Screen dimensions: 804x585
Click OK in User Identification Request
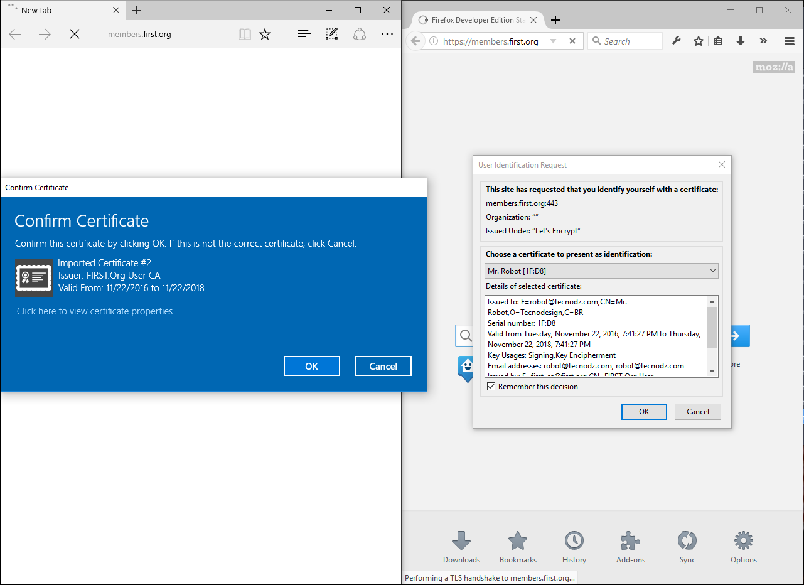coord(644,412)
